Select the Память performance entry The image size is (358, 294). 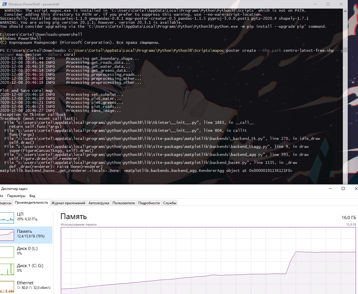[x=26, y=235]
